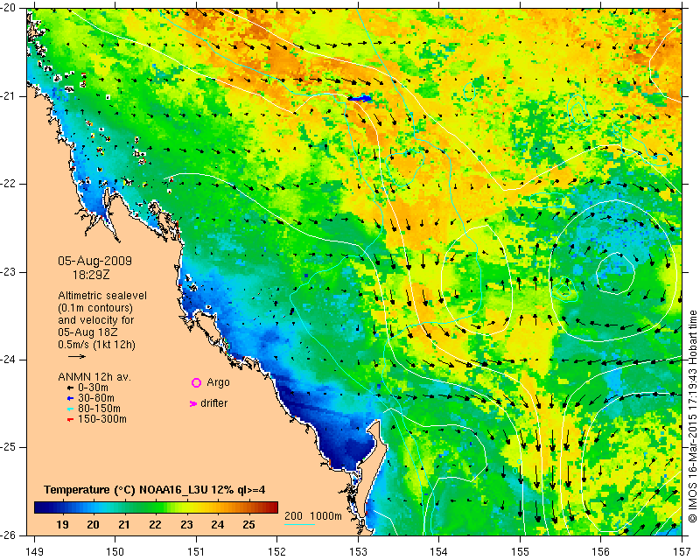
Task: Select the time text '18:29Z'
Action: (91, 275)
